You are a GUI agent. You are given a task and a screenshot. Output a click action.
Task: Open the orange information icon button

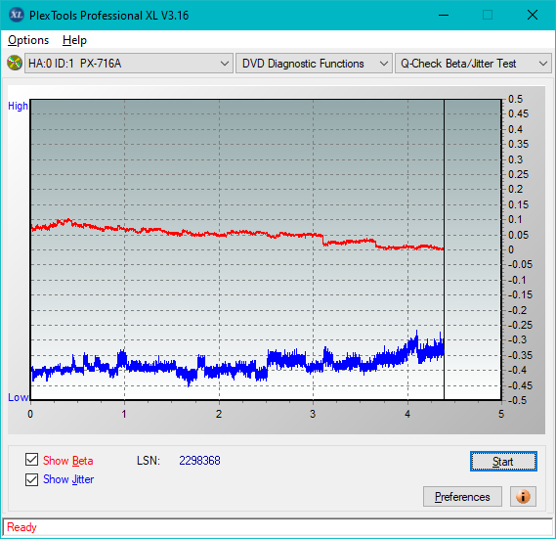pos(523,496)
